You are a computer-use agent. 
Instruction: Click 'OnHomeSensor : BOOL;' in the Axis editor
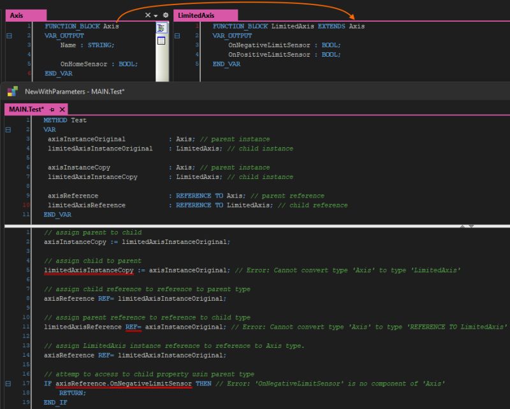[99, 64]
